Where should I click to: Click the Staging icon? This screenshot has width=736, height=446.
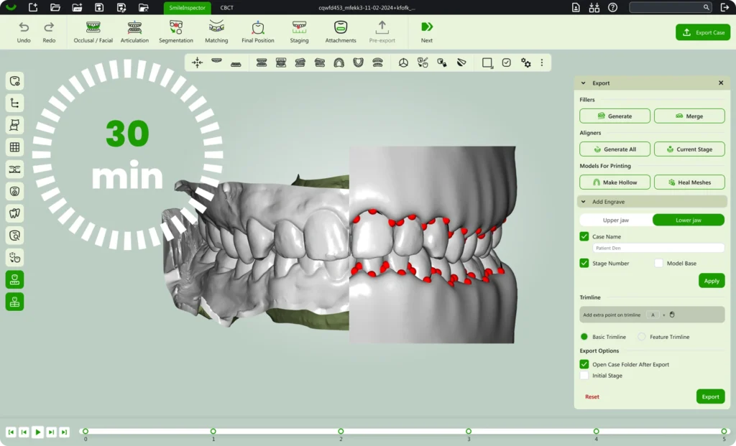pos(300,27)
